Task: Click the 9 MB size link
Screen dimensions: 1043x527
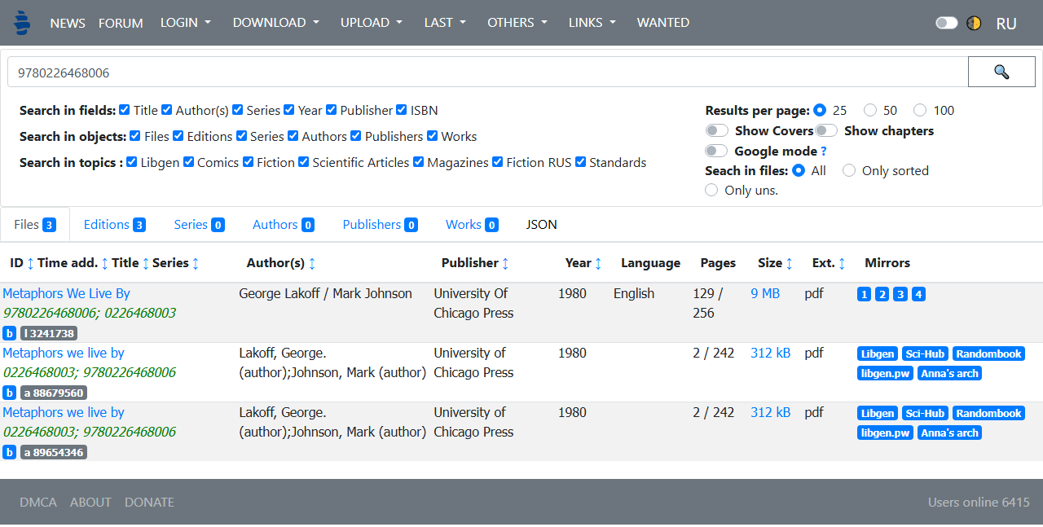Action: [x=765, y=293]
